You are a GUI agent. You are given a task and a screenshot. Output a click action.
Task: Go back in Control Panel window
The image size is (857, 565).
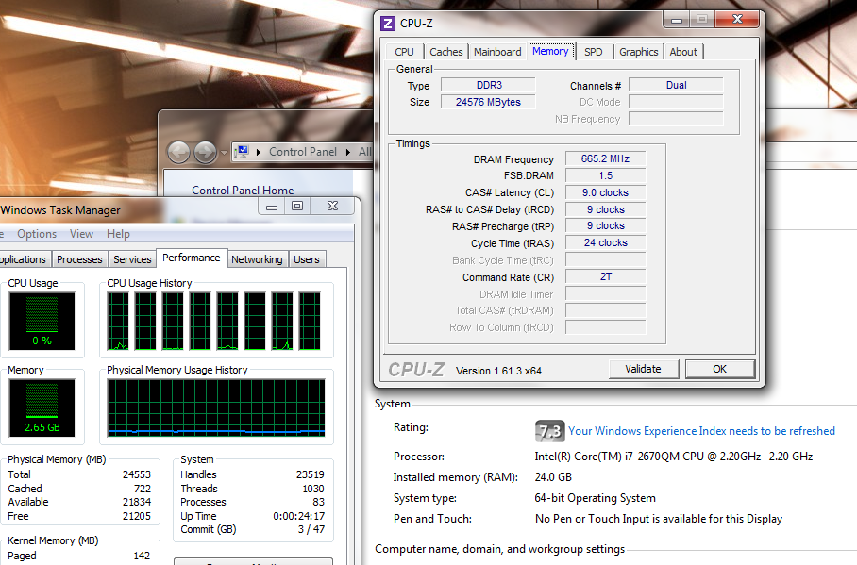pos(178,152)
